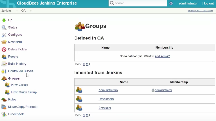Screen dimensions: 216x121
Task: Click the Developers row group icon
Action: click(79, 99)
